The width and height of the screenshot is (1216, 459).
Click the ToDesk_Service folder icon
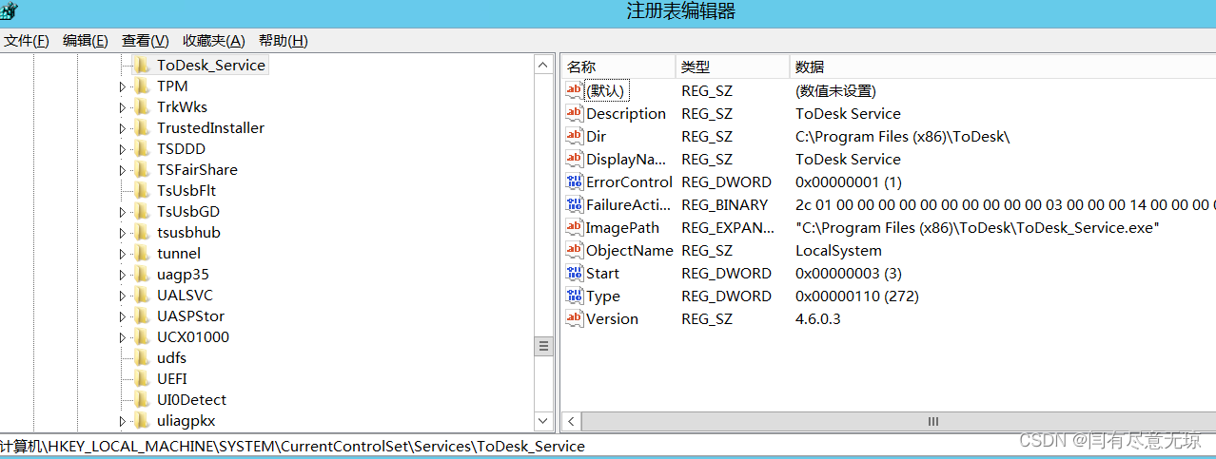click(142, 65)
